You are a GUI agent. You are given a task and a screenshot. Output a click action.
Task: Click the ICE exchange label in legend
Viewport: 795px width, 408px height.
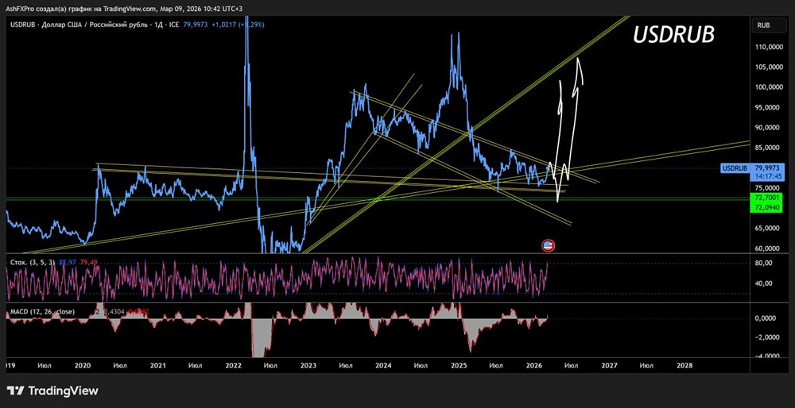(x=174, y=25)
